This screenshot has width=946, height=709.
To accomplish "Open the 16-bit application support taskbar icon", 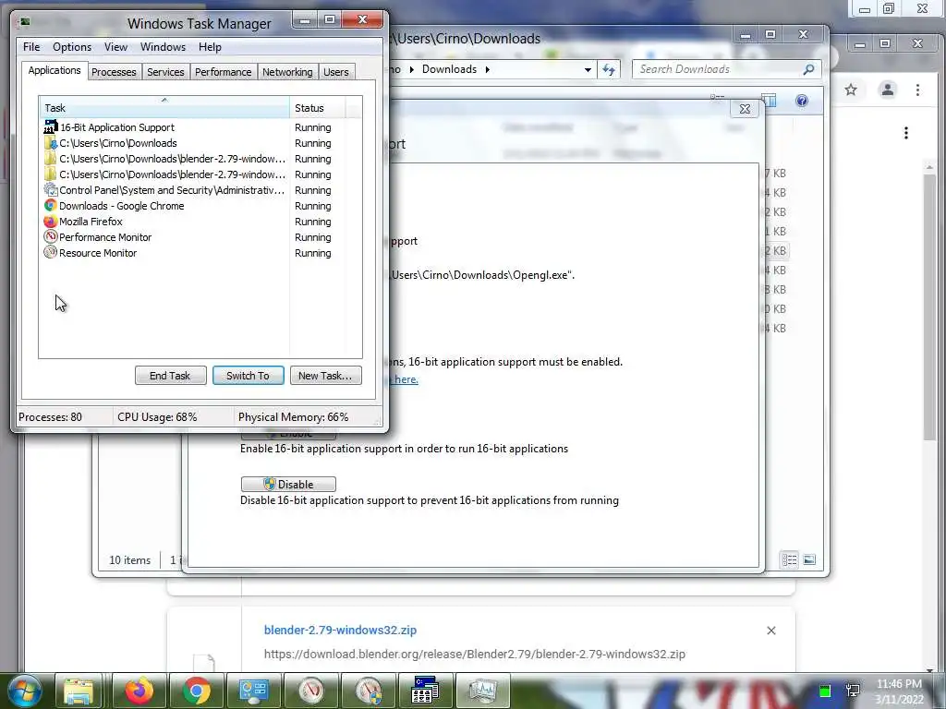I will 425,691.
